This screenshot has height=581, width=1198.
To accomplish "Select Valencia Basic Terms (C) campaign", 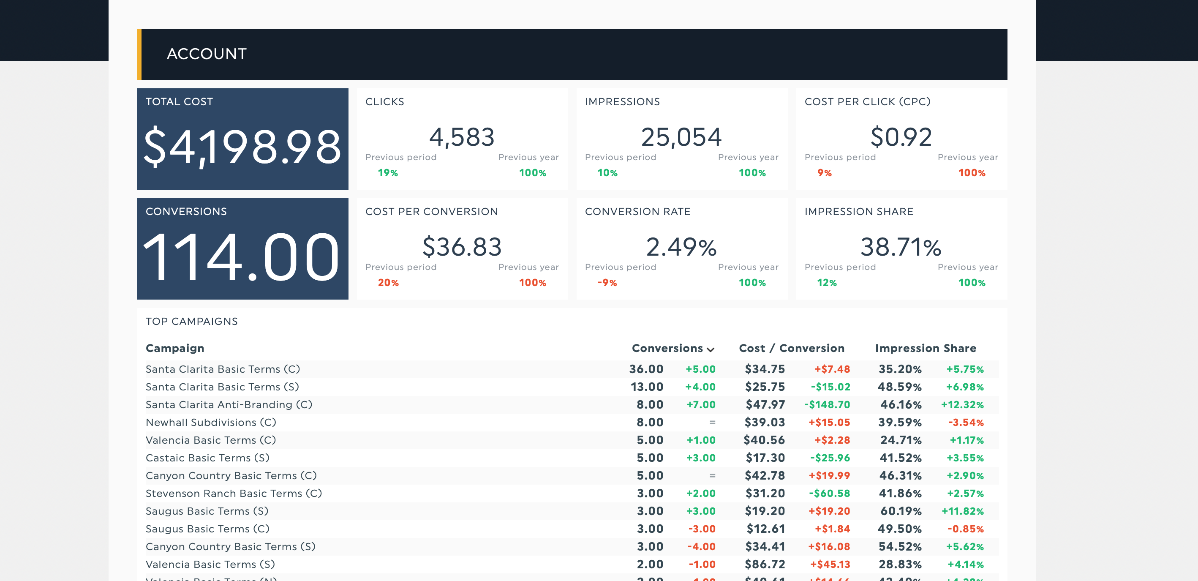I will click(211, 440).
